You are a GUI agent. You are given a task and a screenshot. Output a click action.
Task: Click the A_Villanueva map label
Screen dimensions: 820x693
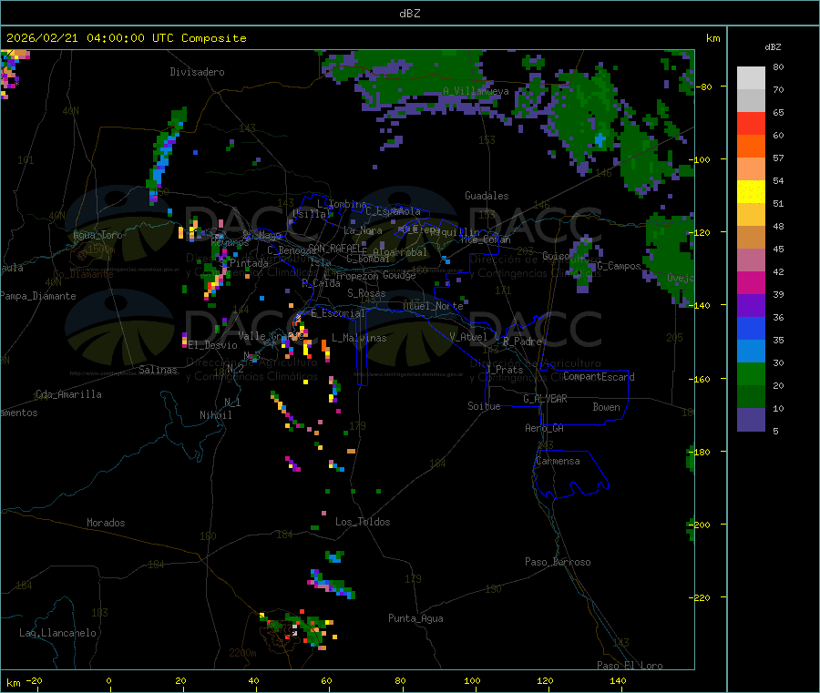(476, 91)
